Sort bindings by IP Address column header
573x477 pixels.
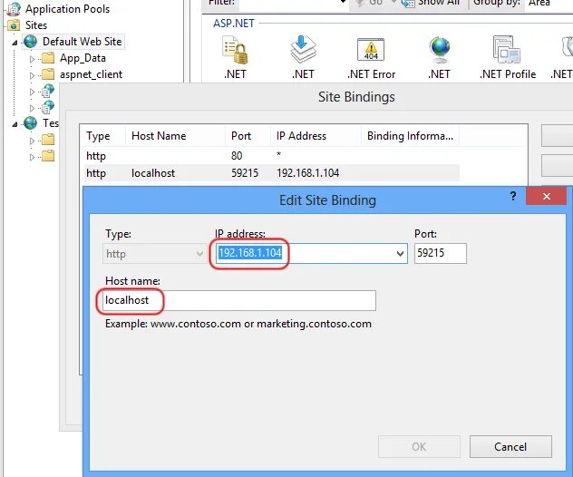(316, 136)
